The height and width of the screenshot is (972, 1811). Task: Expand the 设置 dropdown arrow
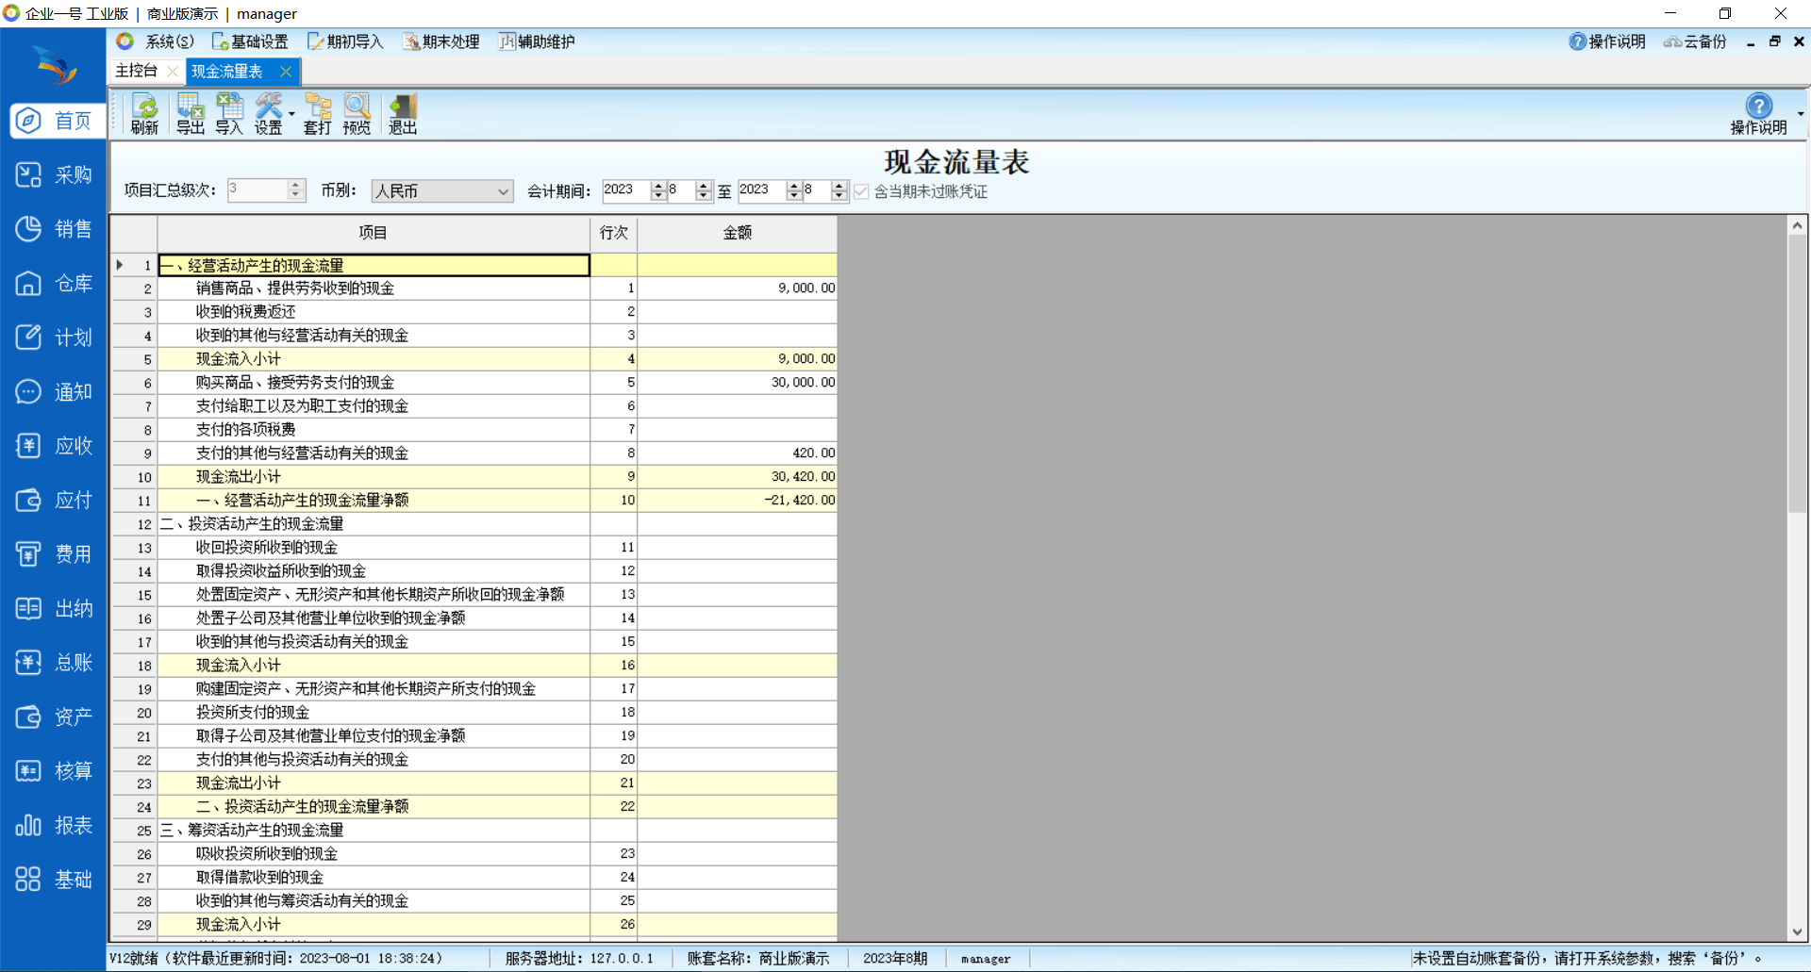[x=291, y=115]
